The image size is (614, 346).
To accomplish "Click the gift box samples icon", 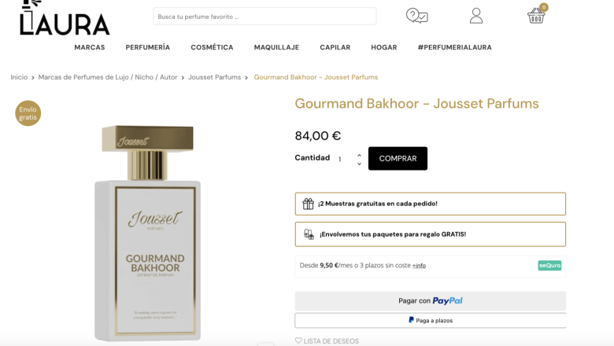I will pyautogui.click(x=309, y=204).
